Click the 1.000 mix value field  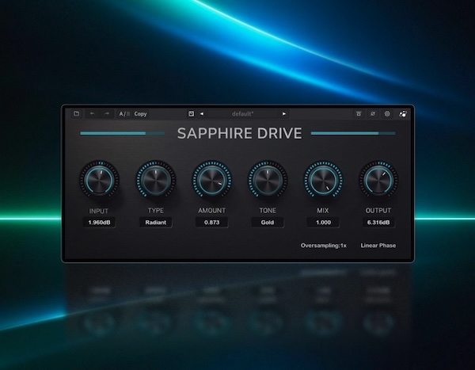[323, 223]
